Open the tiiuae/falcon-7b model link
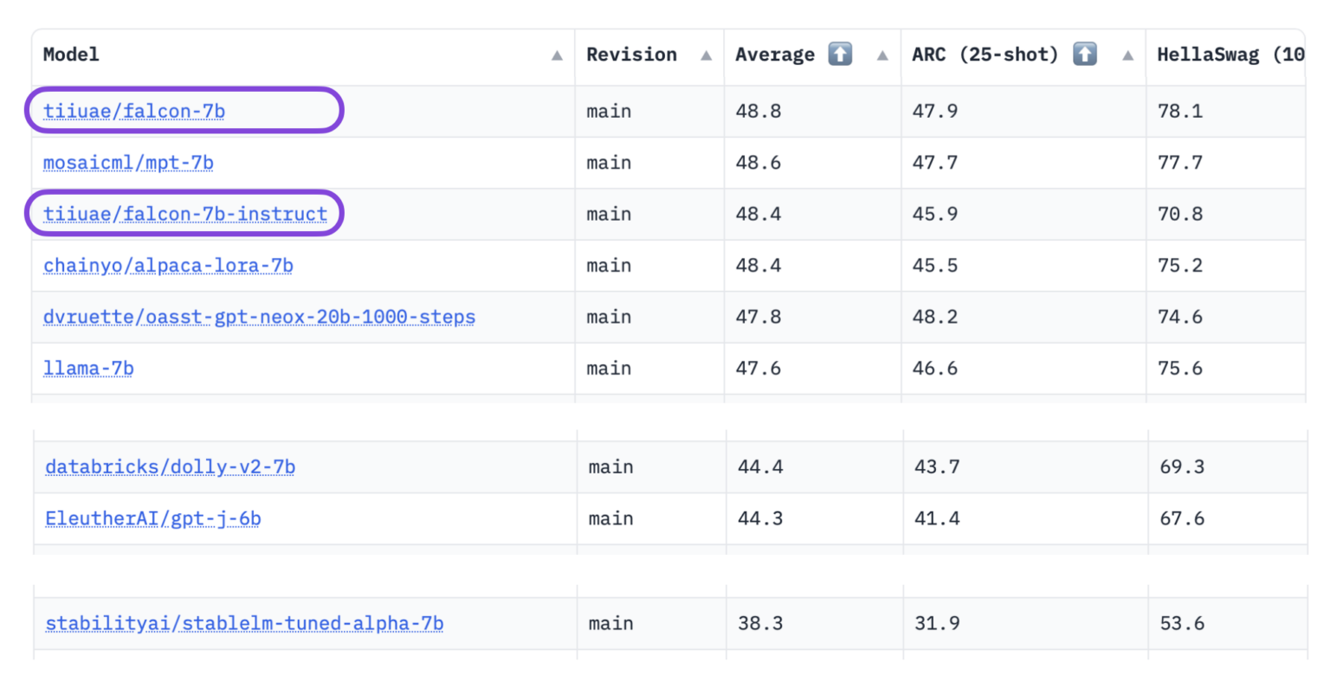 click(134, 111)
